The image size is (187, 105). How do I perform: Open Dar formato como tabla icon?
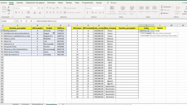pyautogui.click(x=123, y=8)
